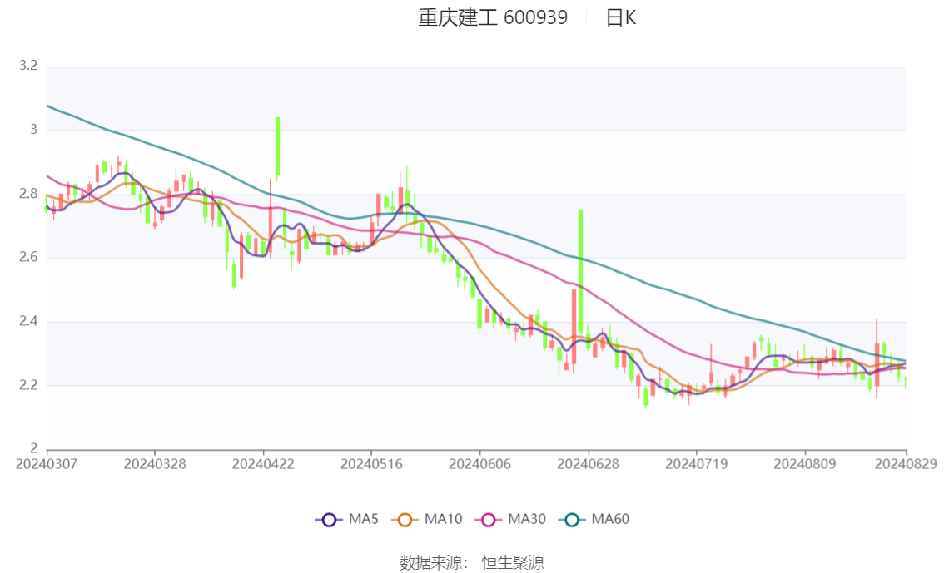Toggle the MA10 legend entry
Viewport: 944px width, 573px height.
tap(427, 520)
